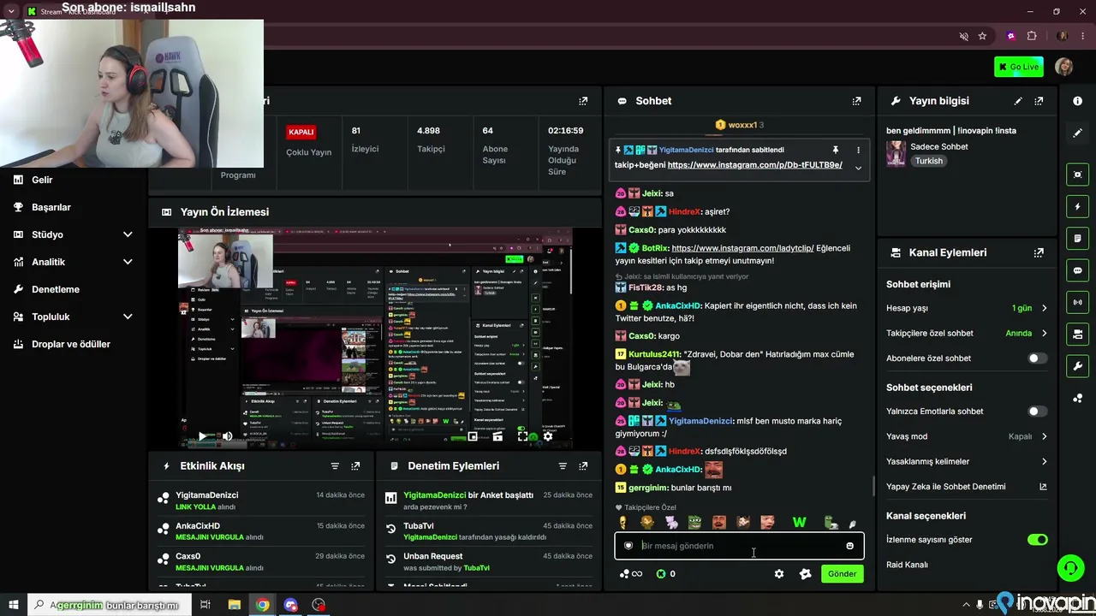Open Hesap yaşı 1 gün setting
Screen dimensions: 1096x616
[x=967, y=308]
